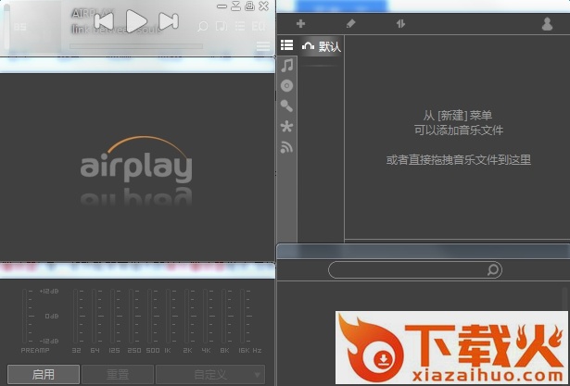Skip to the next track
This screenshot has width=570, height=386.
pos(169,20)
